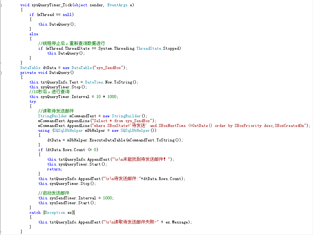Screen dimensions: 313x235
Task: Click 'private void DataQuery()' signature
Action: pos(47,73)
